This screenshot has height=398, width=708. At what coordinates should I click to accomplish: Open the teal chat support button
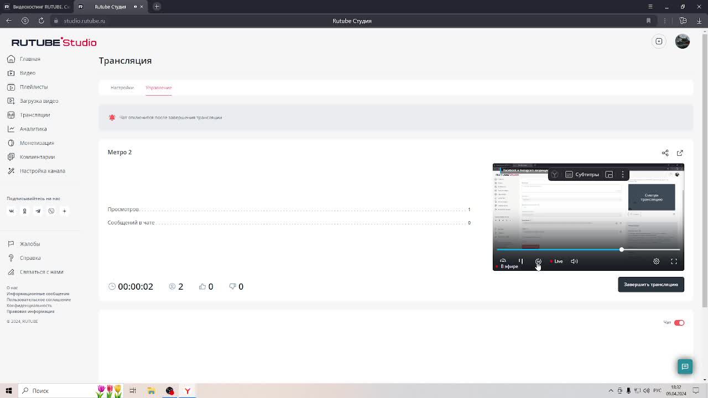coord(685,366)
